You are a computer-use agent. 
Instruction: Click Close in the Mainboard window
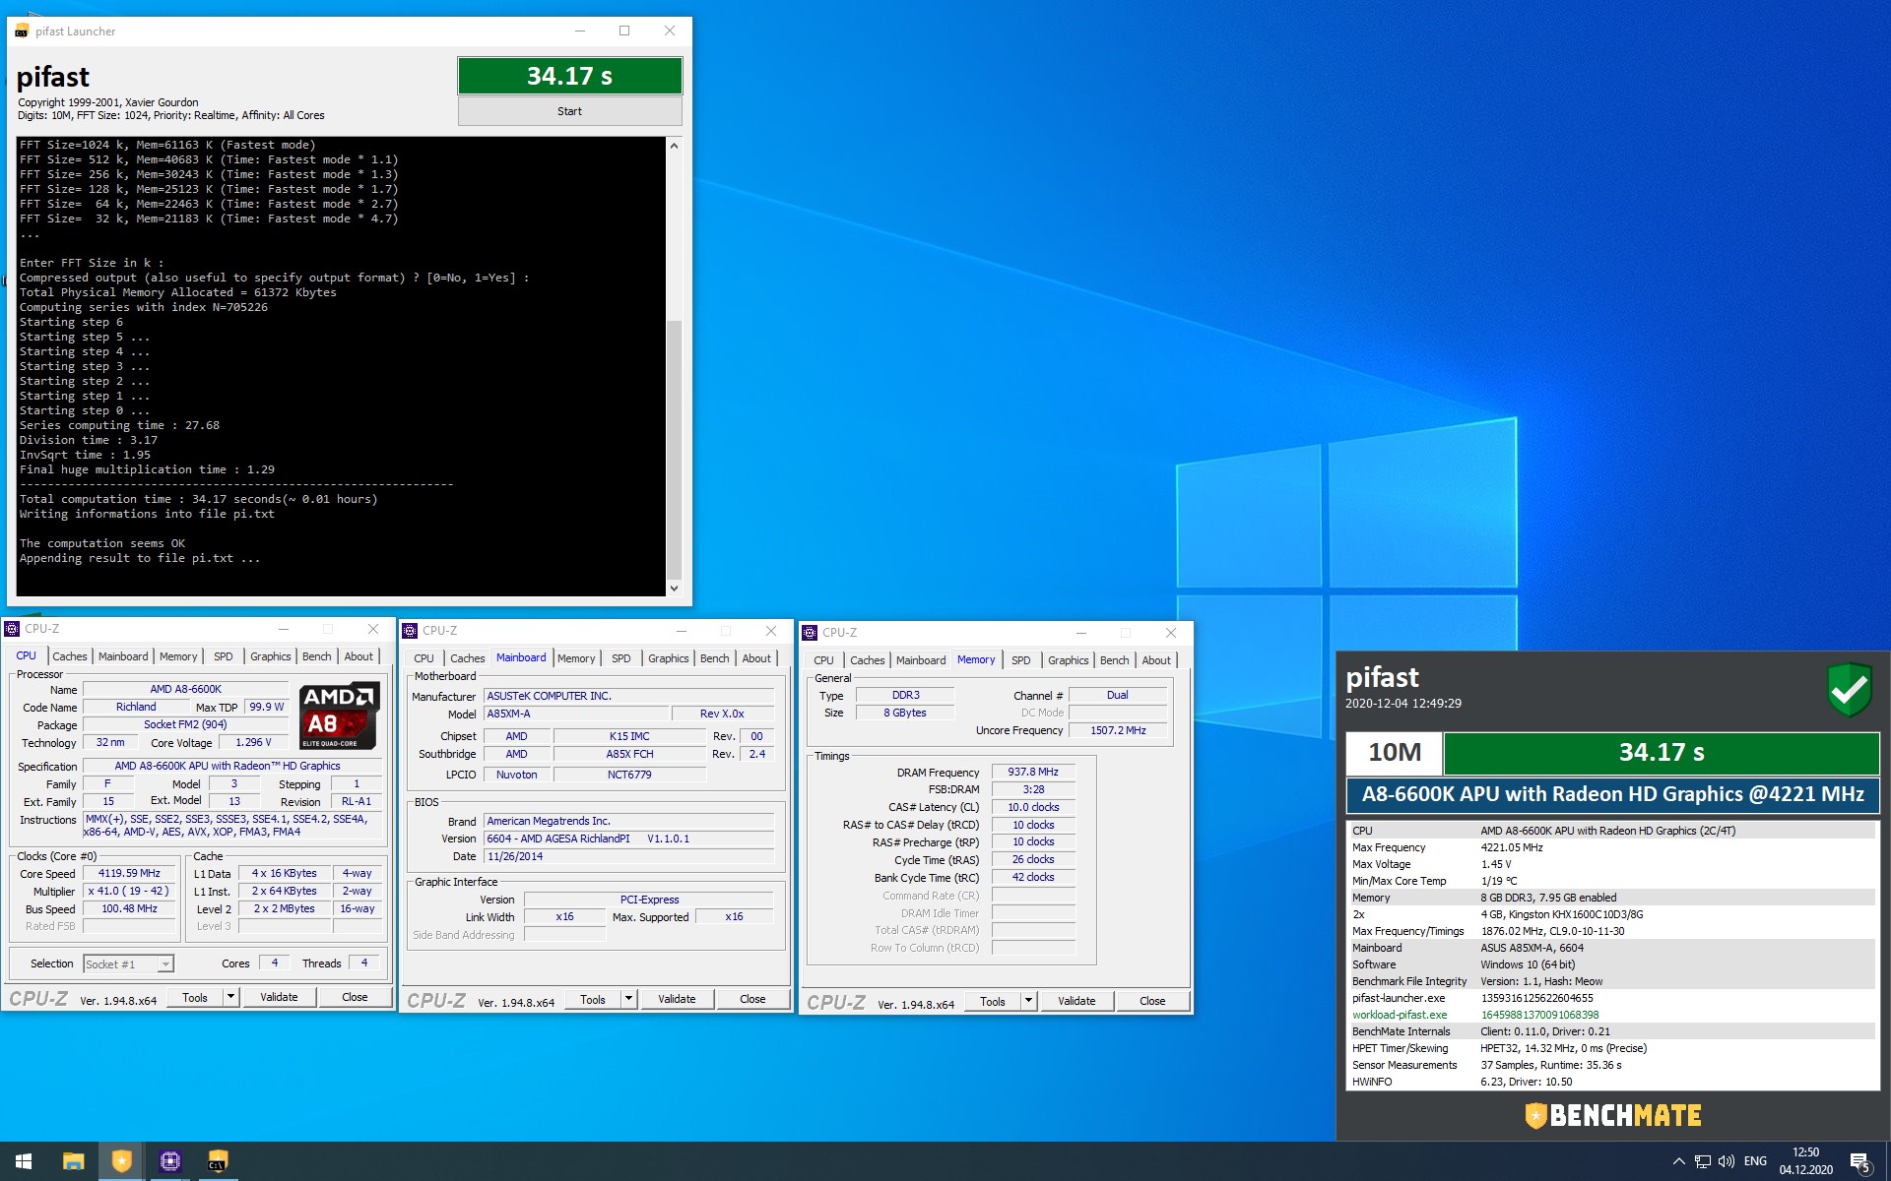pyautogui.click(x=752, y=999)
